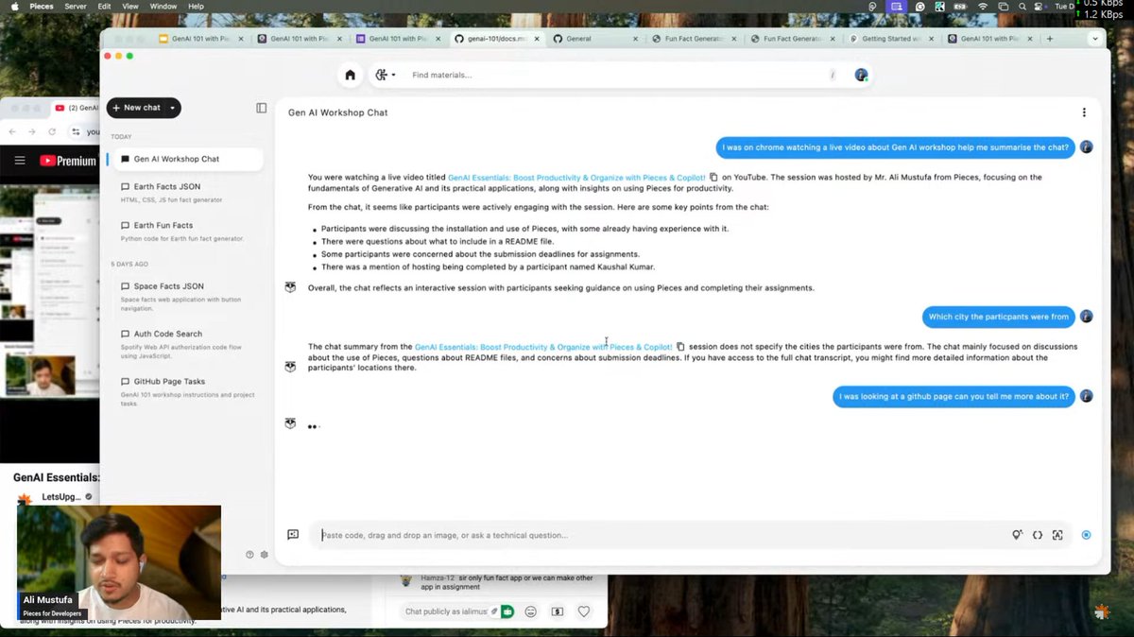Screen dimensions: 1134x637
Task: Open the chat options three-dot menu
Action: pos(1084,112)
